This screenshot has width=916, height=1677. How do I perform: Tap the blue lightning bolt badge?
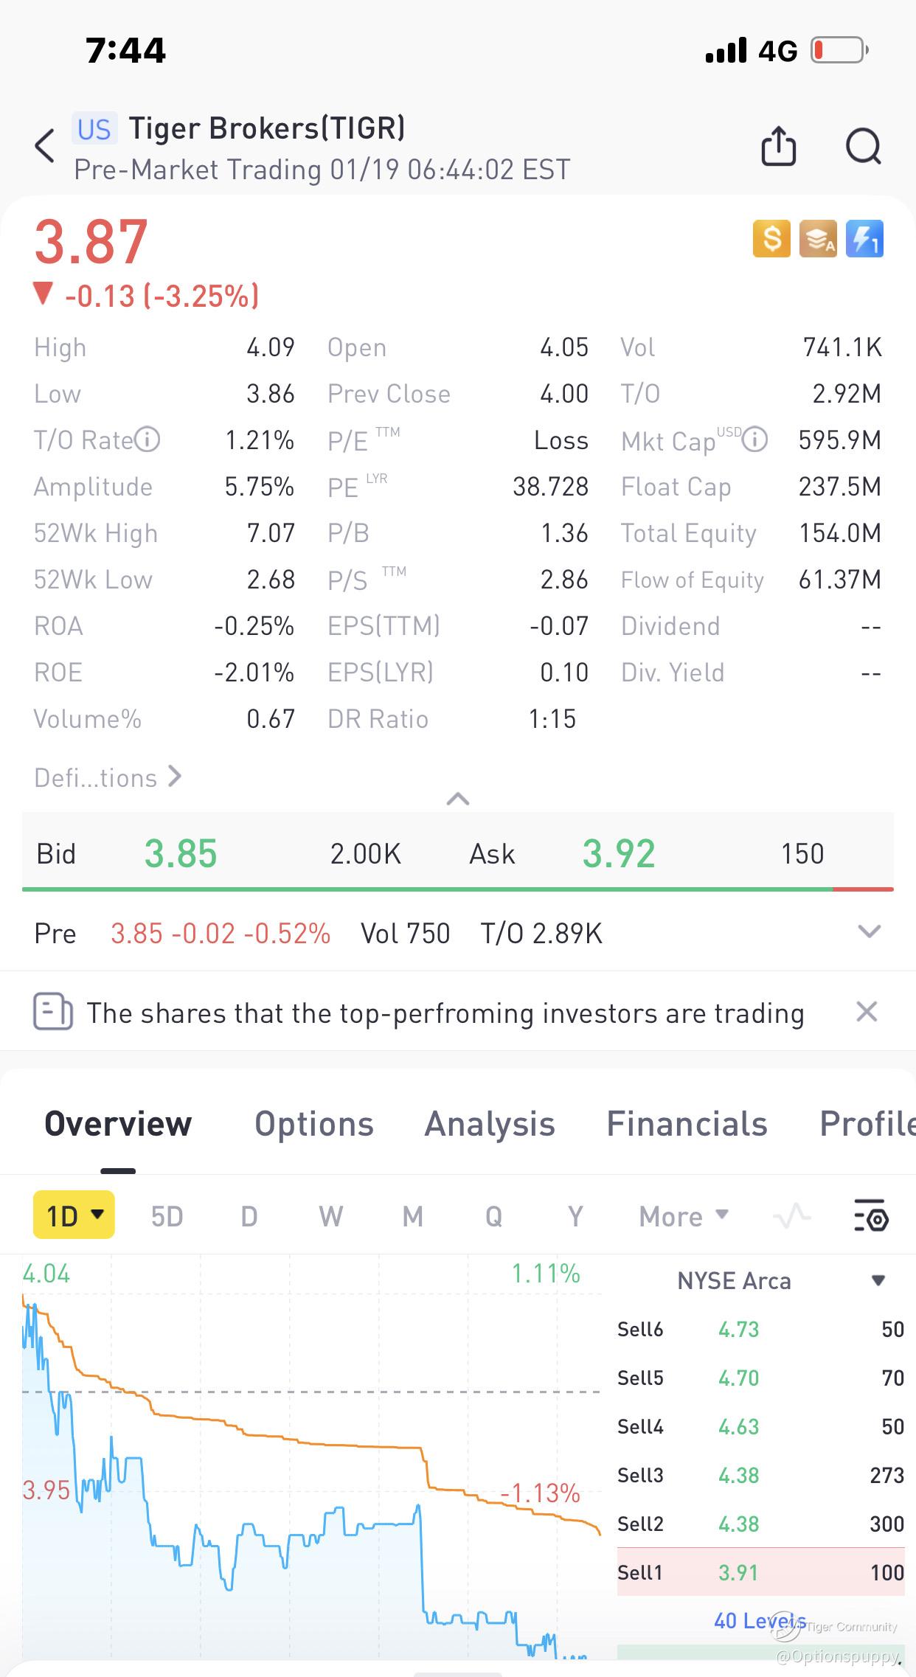[x=864, y=239]
